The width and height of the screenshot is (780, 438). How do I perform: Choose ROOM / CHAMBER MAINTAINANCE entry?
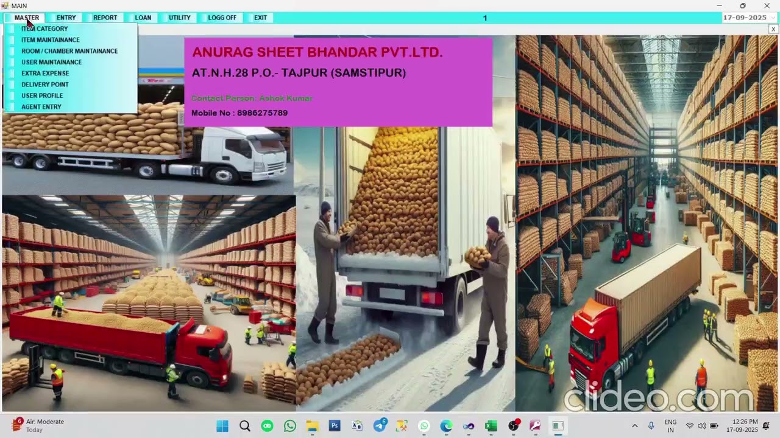pyautogui.click(x=69, y=51)
